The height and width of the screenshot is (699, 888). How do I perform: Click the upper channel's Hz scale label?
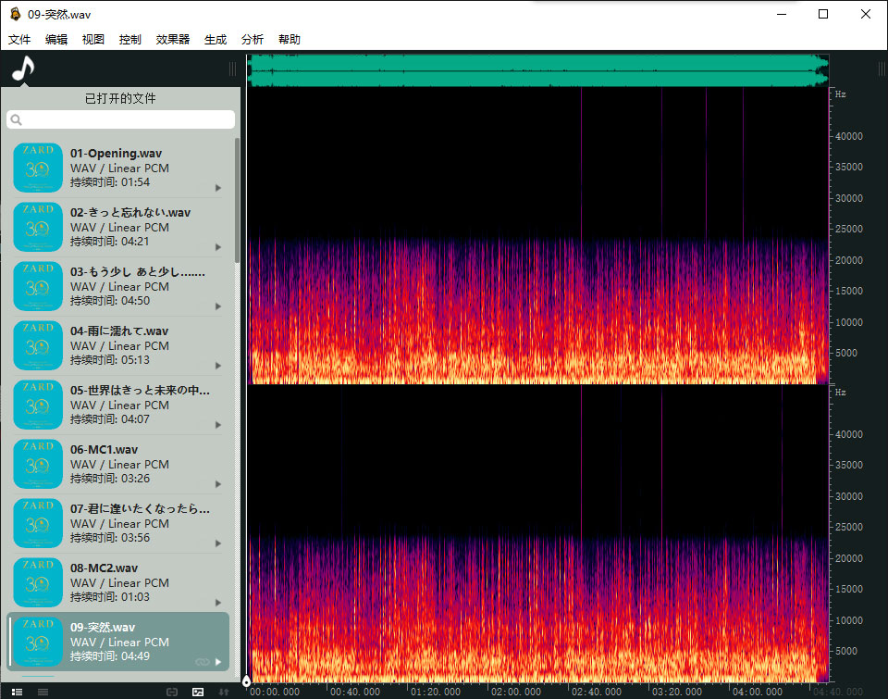point(841,94)
